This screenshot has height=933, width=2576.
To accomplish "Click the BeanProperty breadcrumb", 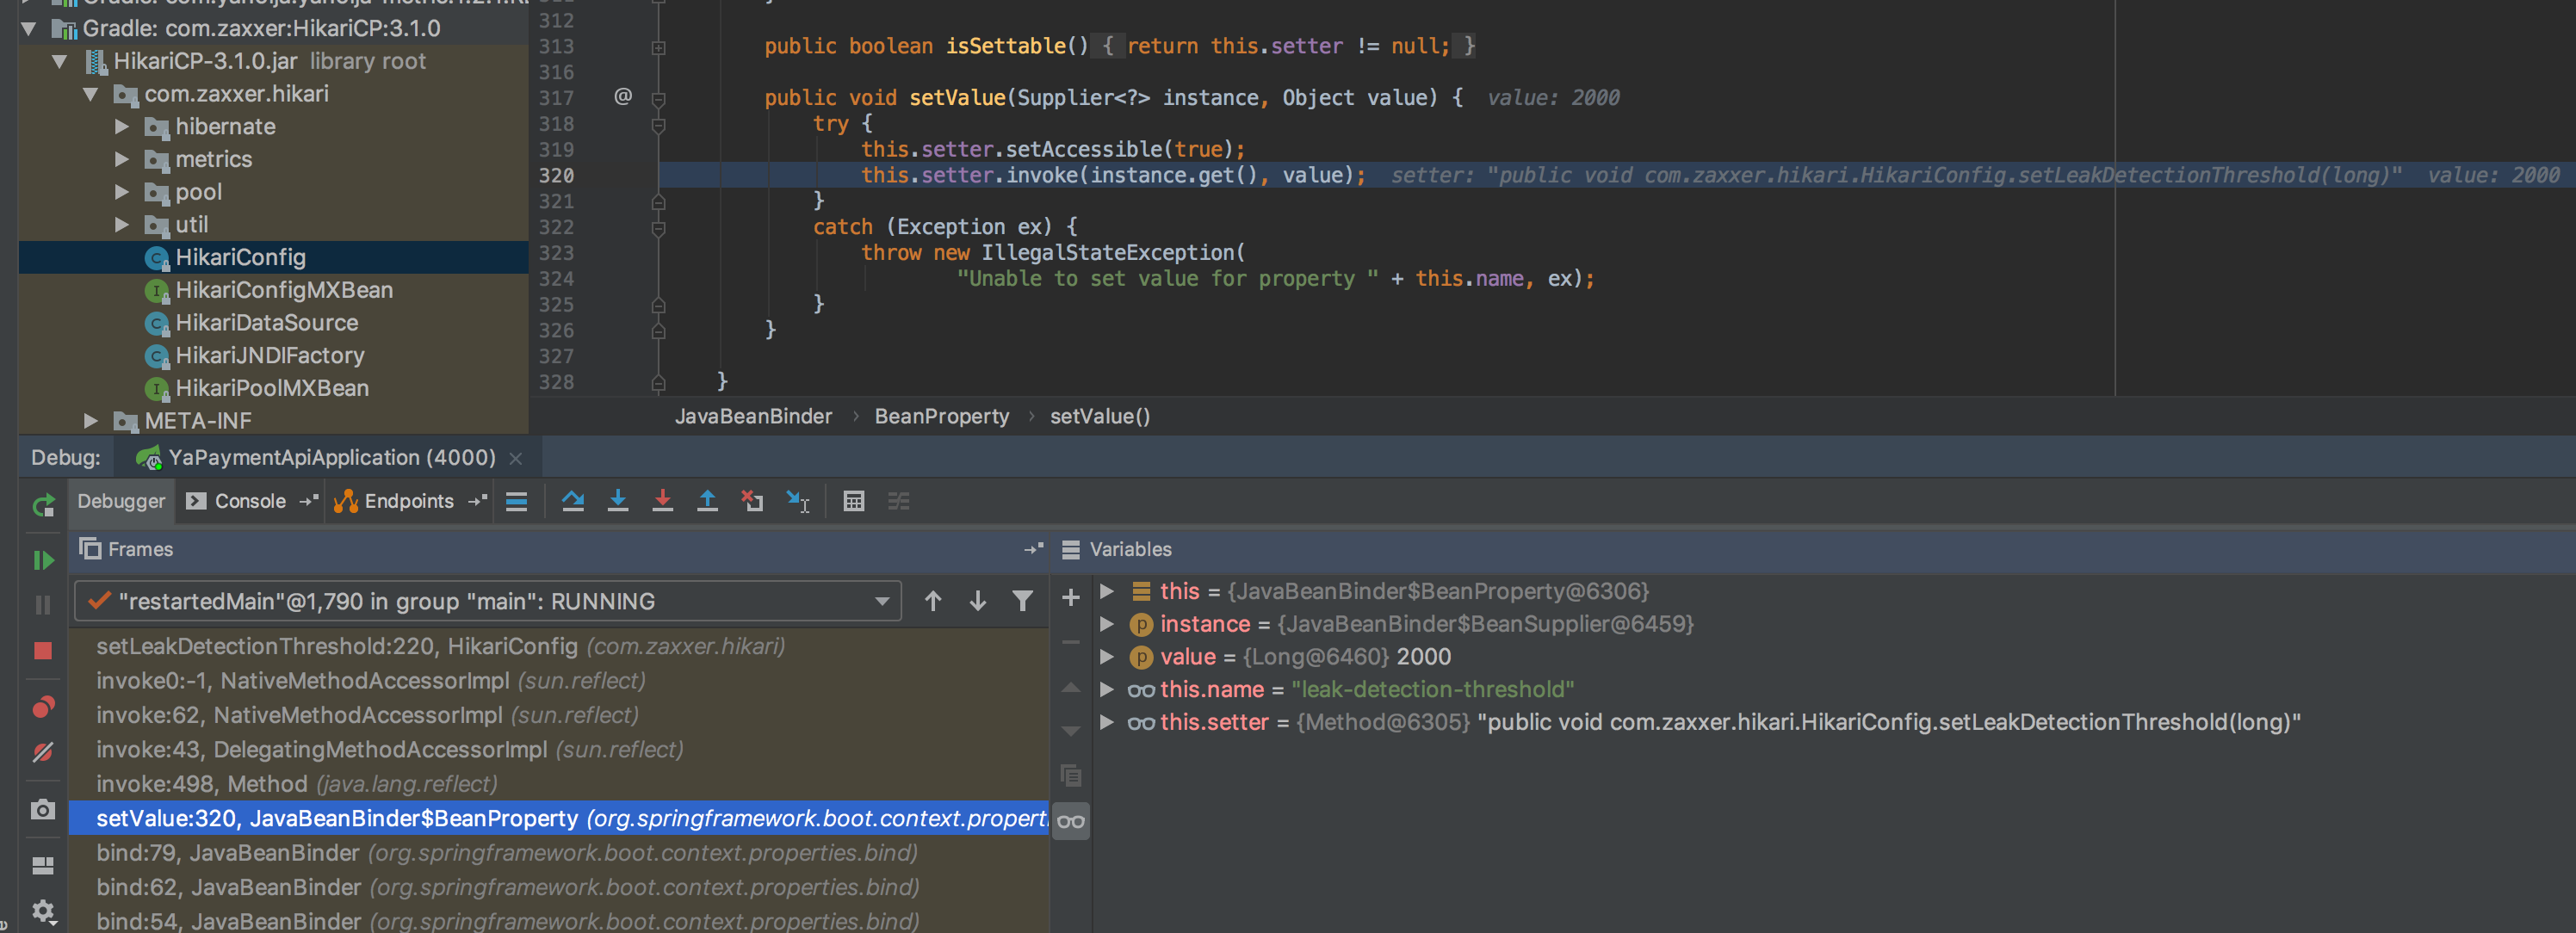I will [941, 416].
